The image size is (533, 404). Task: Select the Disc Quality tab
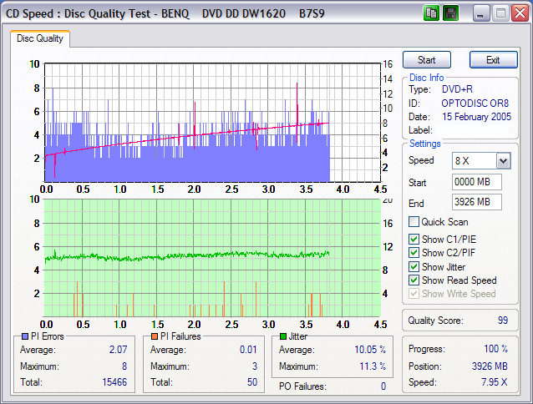[40, 38]
